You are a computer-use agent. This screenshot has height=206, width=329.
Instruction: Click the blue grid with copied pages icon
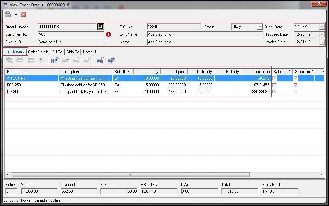click(x=111, y=60)
